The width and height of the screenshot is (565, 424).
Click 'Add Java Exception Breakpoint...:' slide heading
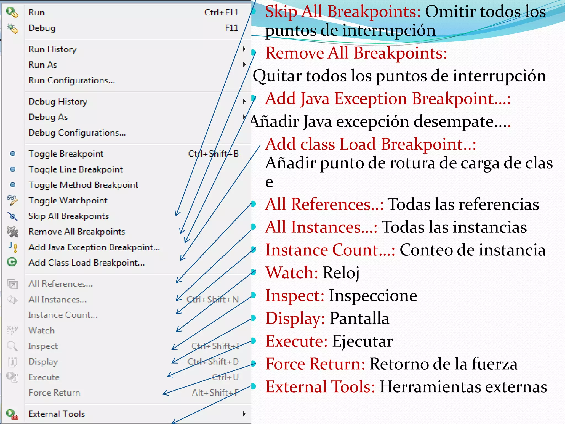[x=388, y=99]
